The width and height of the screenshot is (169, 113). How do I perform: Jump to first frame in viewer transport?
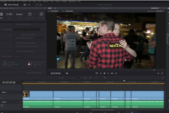97,73
